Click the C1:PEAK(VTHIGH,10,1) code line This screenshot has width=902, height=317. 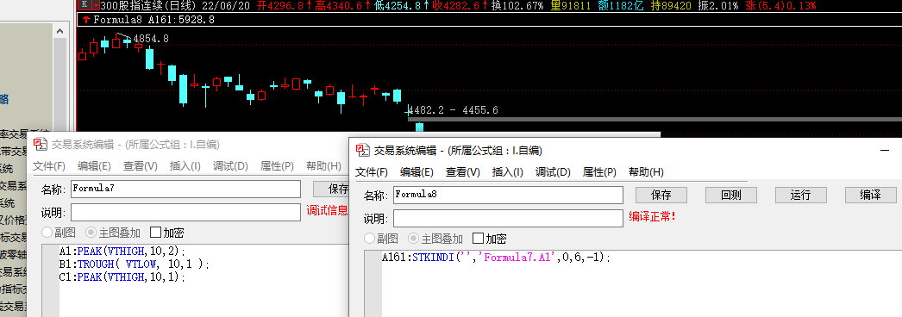pos(122,277)
